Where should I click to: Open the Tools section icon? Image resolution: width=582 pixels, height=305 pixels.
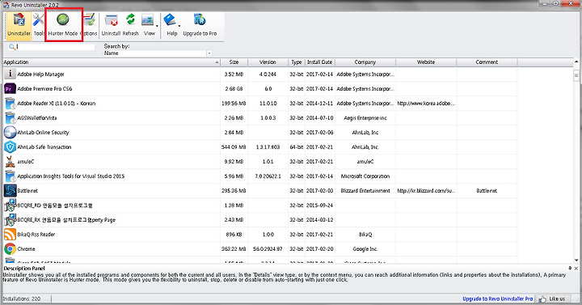tap(39, 25)
